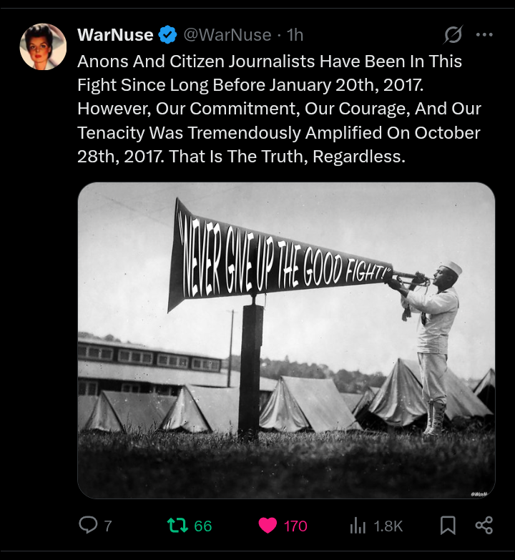Click the blue verified badge
This screenshot has width=515, height=560.
(167, 35)
